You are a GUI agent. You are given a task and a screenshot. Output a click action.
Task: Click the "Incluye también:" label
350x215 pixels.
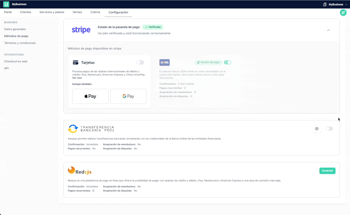coord(82,84)
